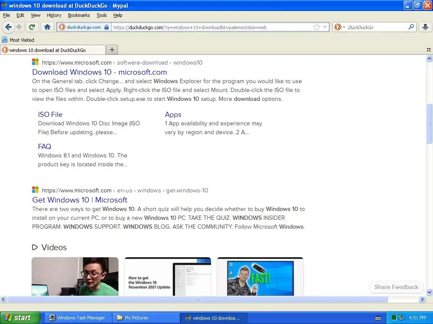Click the Mypal windows 10 download taskbar button

(214, 318)
